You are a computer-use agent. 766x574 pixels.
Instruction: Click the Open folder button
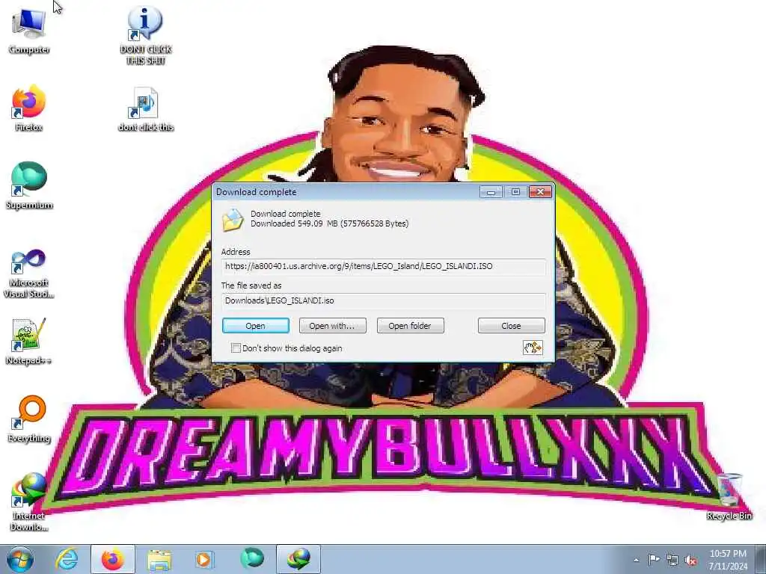(x=411, y=326)
